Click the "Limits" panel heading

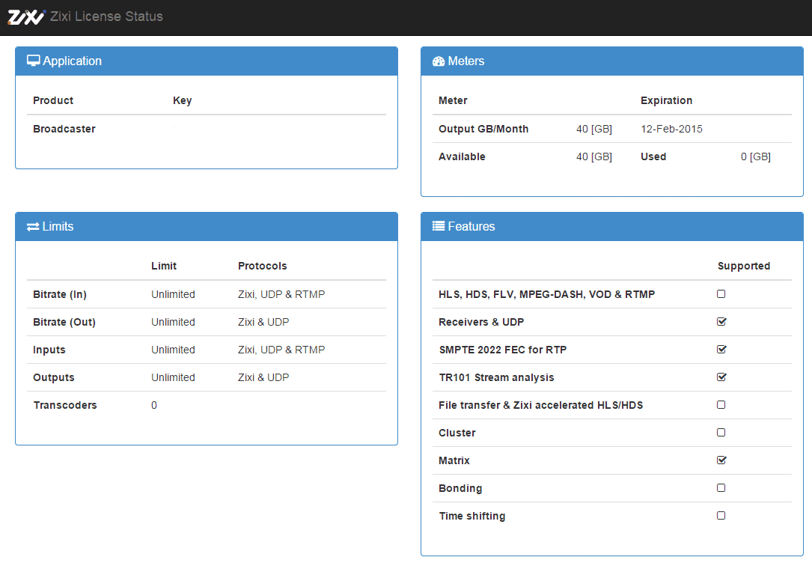coord(58,226)
